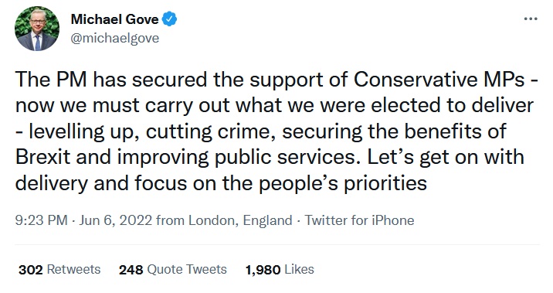Image resolution: width=553 pixels, height=293 pixels.
Task: Click the tweet's first line about the PM
Action: pyautogui.click(x=276, y=80)
